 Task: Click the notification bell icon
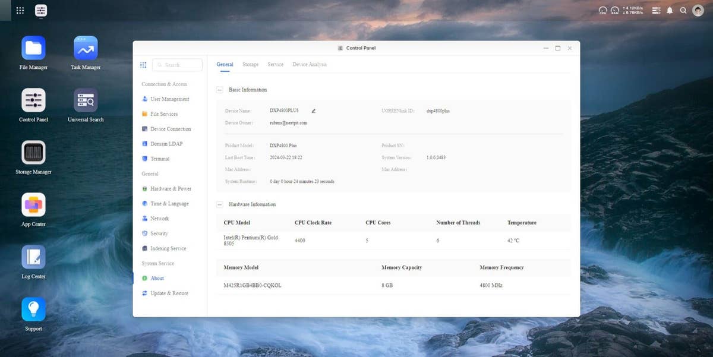[x=670, y=11]
